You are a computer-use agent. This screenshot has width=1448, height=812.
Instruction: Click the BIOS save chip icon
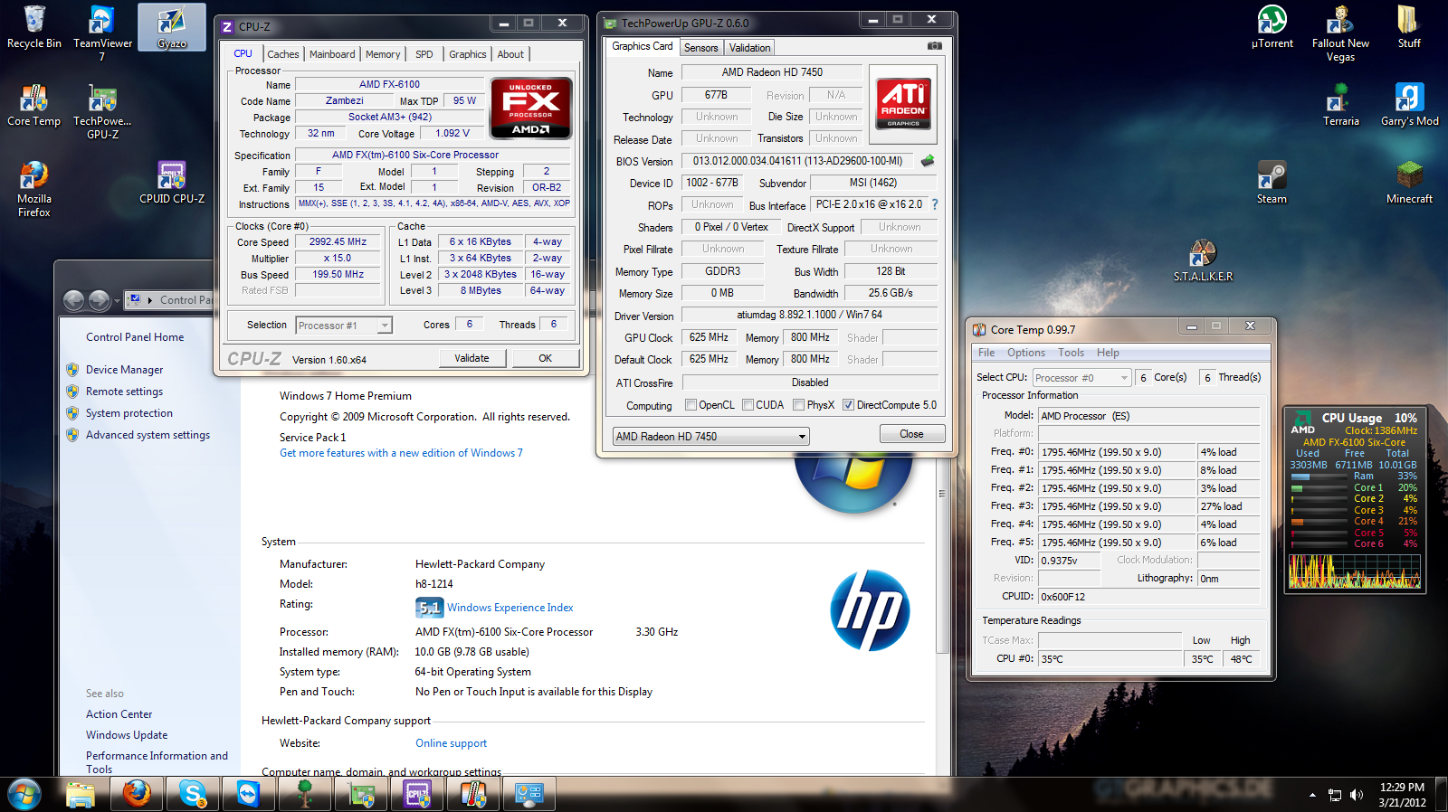point(928,161)
